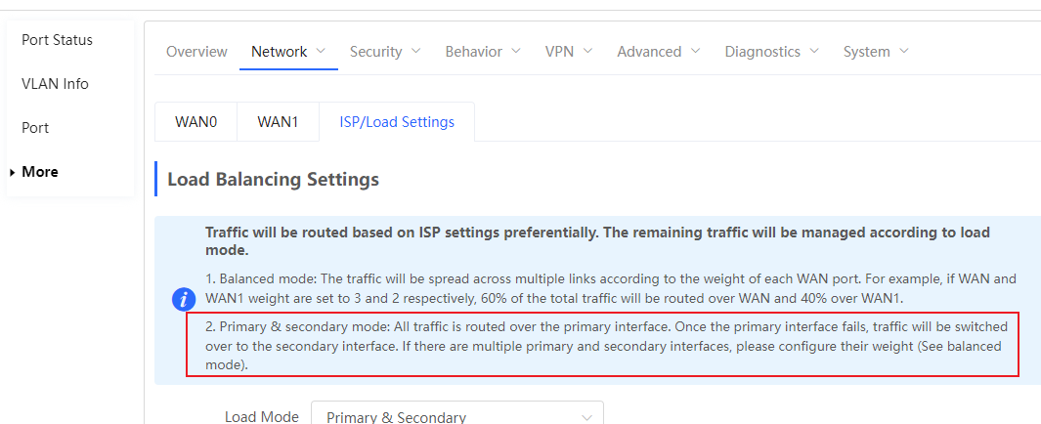Viewport: 1041px width, 424px height.
Task: Open the Diagnostics dropdown chevron
Action: coord(814,51)
